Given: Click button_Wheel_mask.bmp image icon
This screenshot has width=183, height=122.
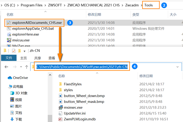Looking at the screenshot, I should click(60, 102).
